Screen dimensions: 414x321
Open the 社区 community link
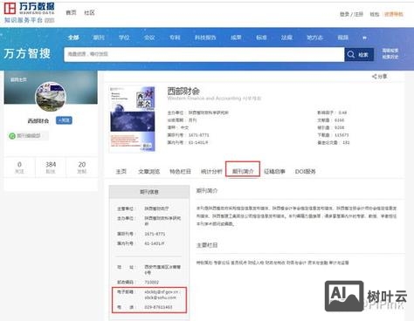pos(89,12)
